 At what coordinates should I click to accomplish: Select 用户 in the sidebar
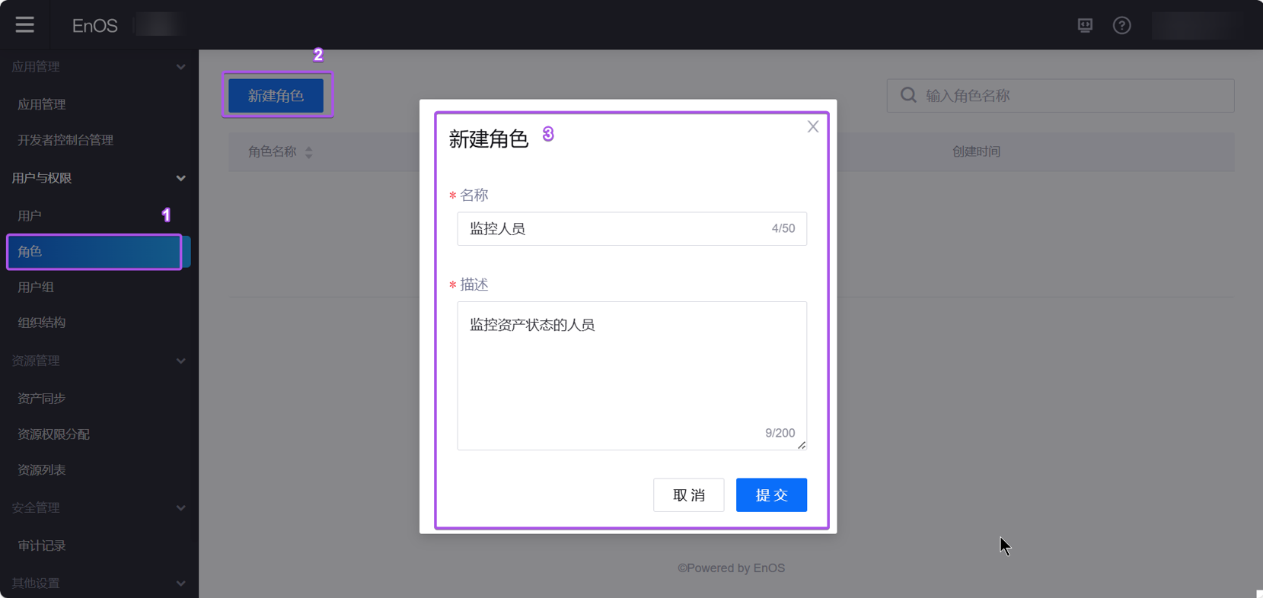pos(30,216)
